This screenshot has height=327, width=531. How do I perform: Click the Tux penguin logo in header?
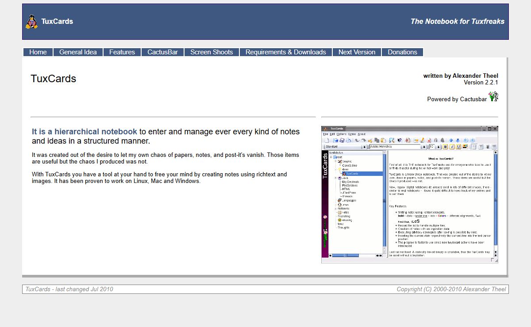point(31,22)
